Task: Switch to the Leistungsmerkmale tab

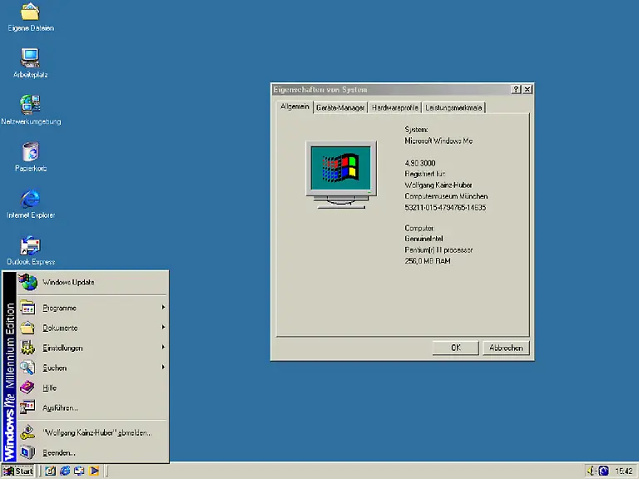Action: pyautogui.click(x=453, y=107)
